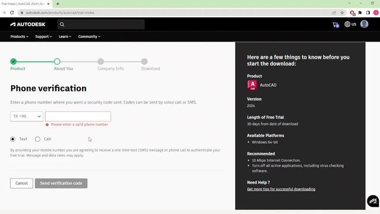This screenshot has height=214, width=380.
Task: Open the extensions puzzle icon
Action: click(x=360, y=12)
